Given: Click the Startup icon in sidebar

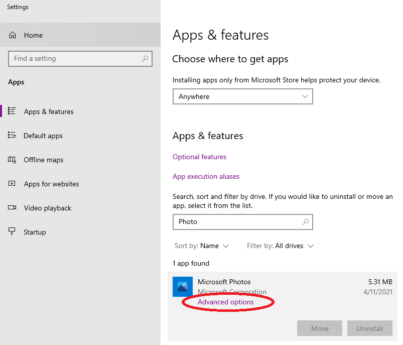Looking at the screenshot, I should [x=12, y=232].
